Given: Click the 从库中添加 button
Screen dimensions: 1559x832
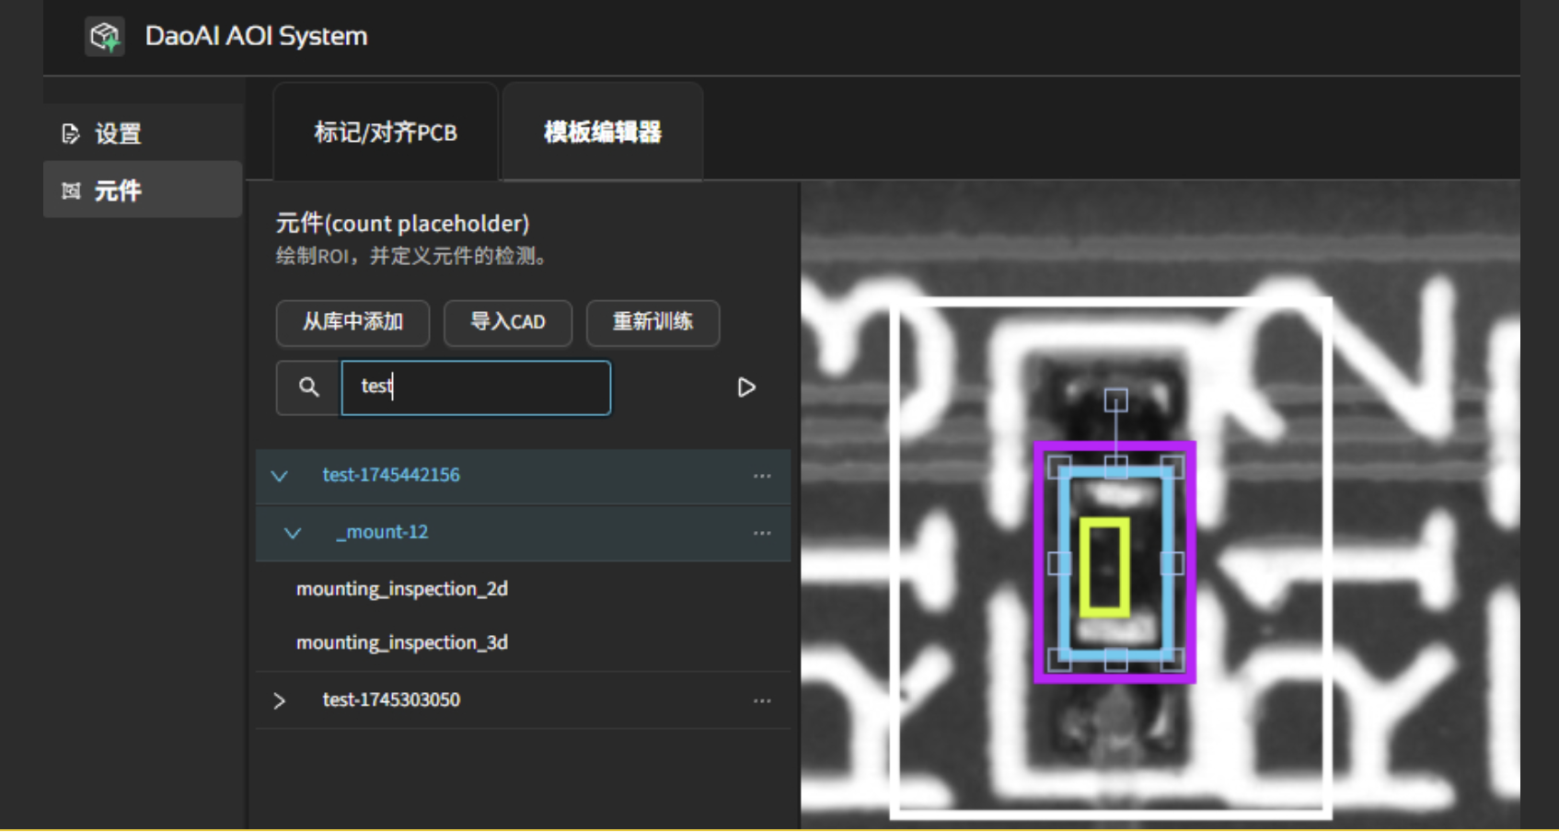Looking at the screenshot, I should tap(352, 323).
